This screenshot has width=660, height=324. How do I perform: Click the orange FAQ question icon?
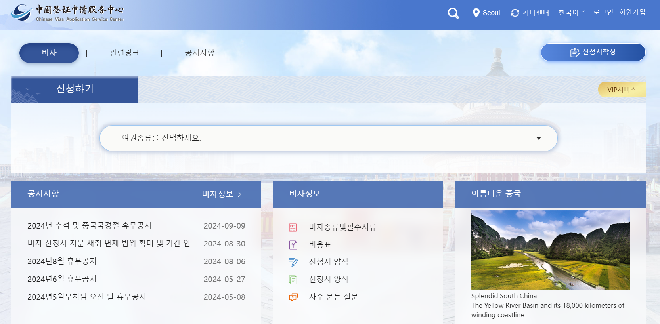click(293, 297)
